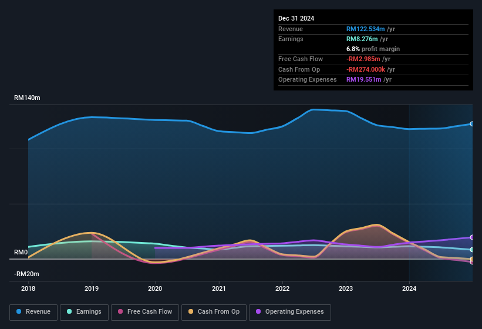Click the 2023 x-axis label

pyautogui.click(x=346, y=288)
